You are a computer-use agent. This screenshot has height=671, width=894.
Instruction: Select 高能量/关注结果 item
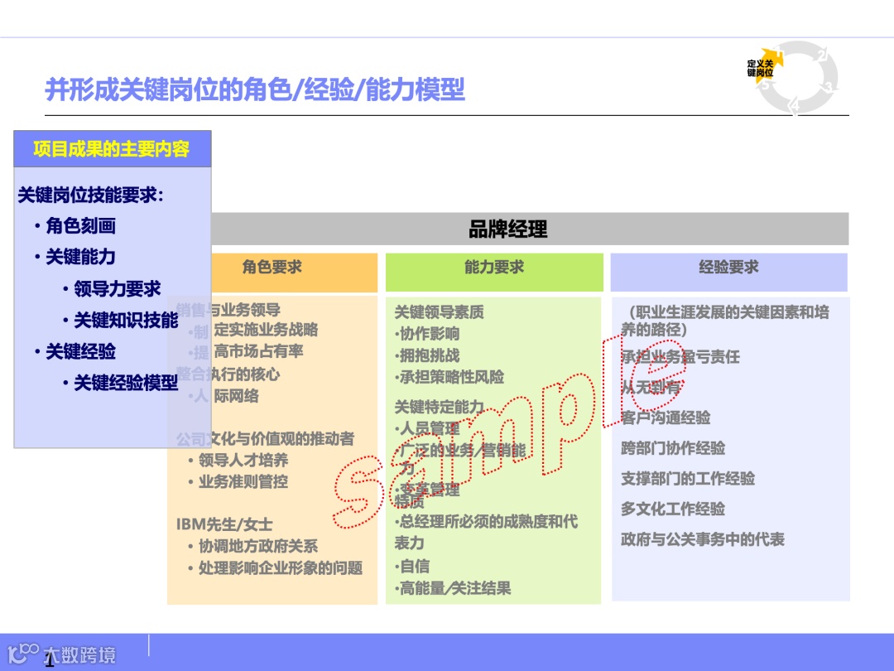(453, 588)
